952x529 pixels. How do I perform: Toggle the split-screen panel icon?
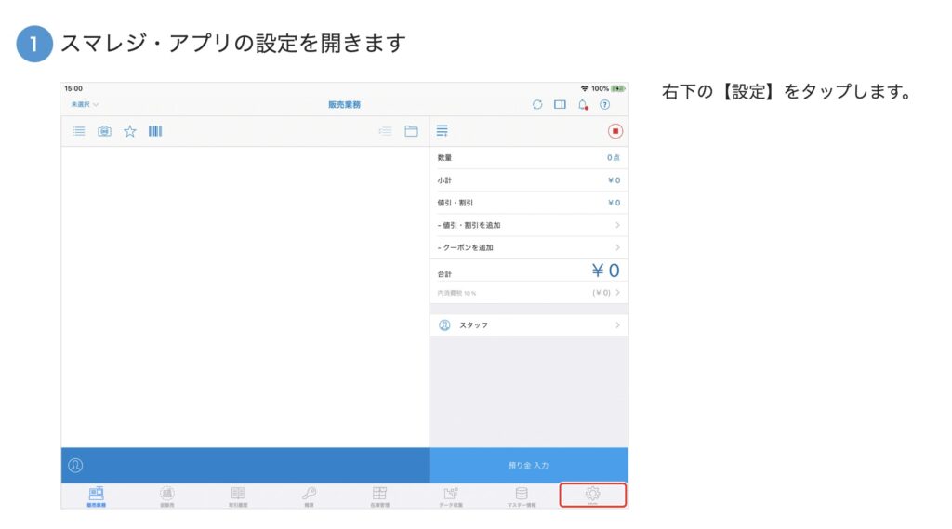pos(560,105)
